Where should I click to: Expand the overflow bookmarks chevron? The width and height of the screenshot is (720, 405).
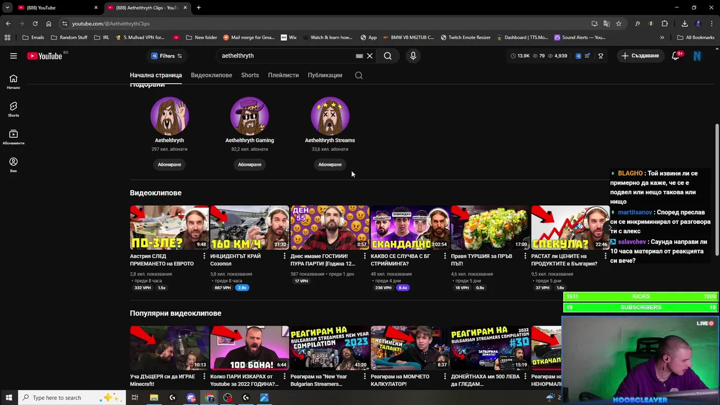point(662,38)
